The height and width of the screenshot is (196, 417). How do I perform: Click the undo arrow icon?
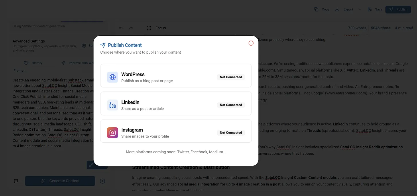click(x=121, y=28)
